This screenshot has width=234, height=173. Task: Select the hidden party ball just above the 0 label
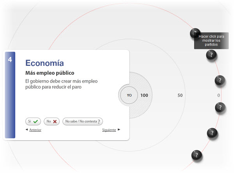click(x=220, y=80)
